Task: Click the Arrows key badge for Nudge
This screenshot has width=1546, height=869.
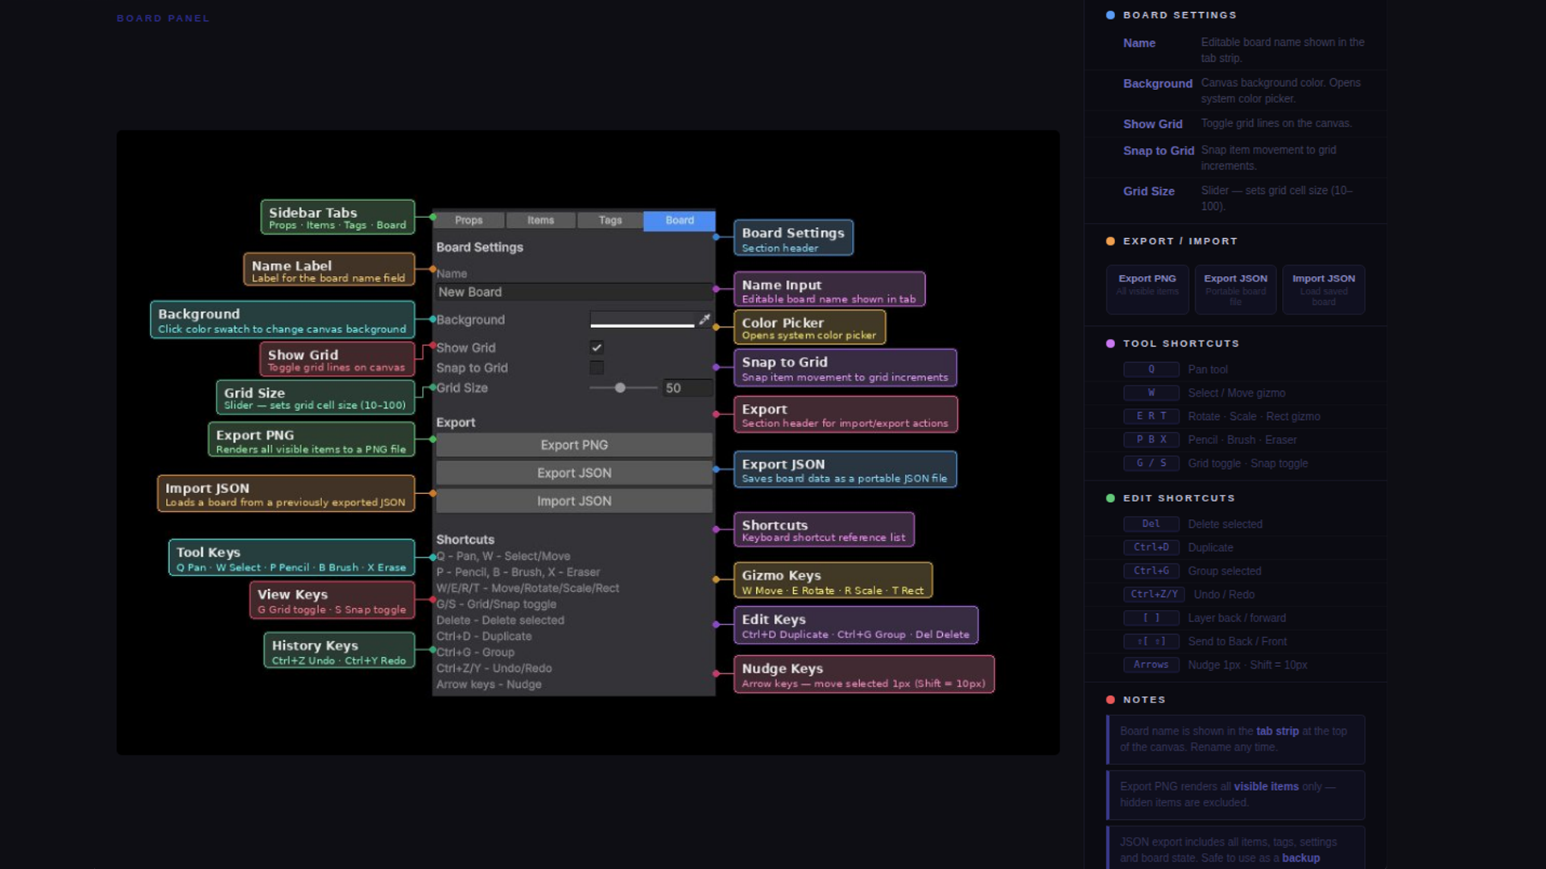Action: (1151, 665)
